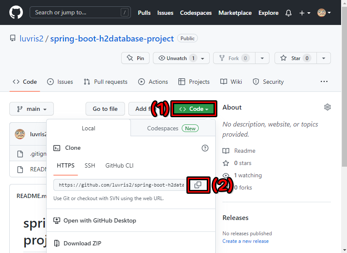Open the .gitignore file row
Viewport: 347px width, 253px height.
28,154
